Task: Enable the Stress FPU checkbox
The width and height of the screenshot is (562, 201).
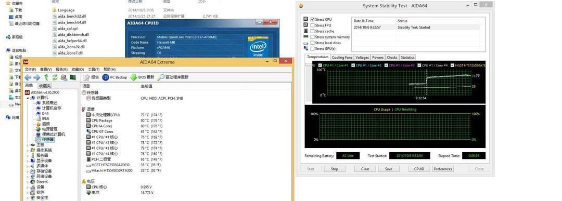Action: coord(313,25)
